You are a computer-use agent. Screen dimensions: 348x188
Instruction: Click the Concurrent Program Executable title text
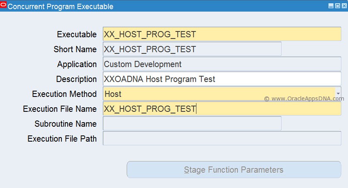pos(60,7)
